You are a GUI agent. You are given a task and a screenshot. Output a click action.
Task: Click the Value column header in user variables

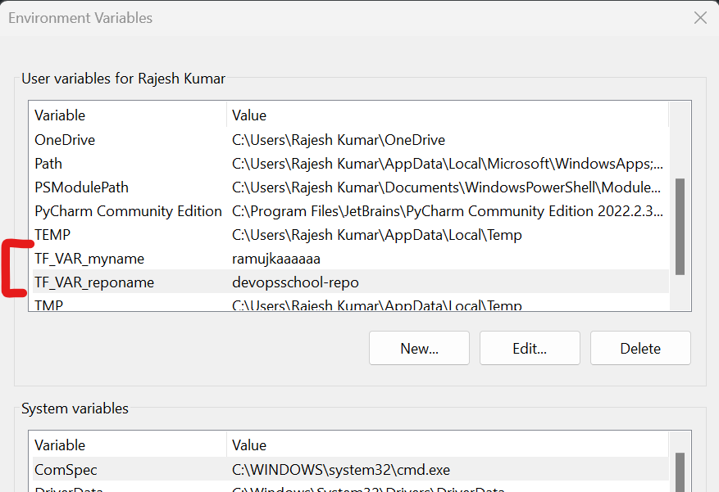pos(447,115)
